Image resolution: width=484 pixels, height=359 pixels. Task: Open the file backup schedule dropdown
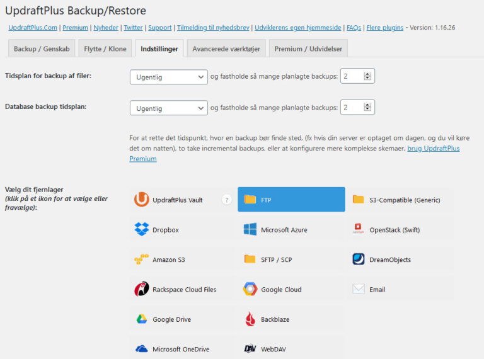point(168,77)
